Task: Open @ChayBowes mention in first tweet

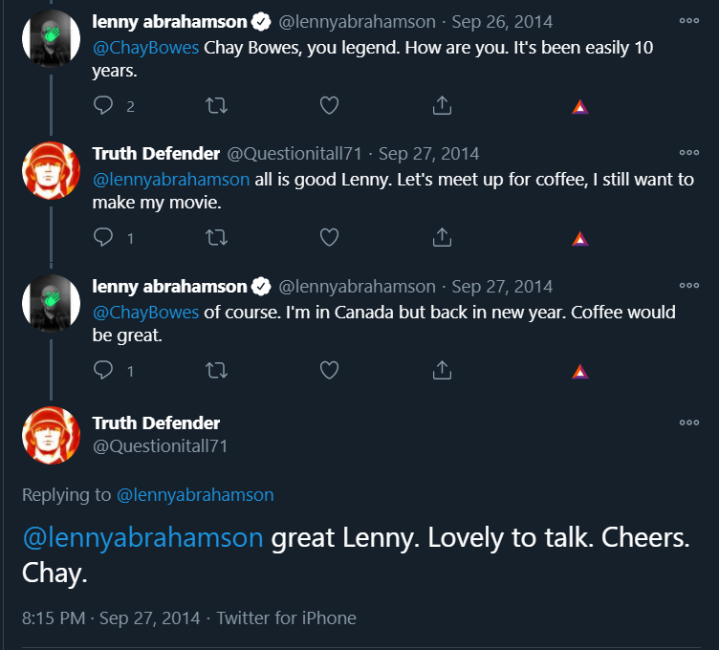Action: (x=146, y=47)
